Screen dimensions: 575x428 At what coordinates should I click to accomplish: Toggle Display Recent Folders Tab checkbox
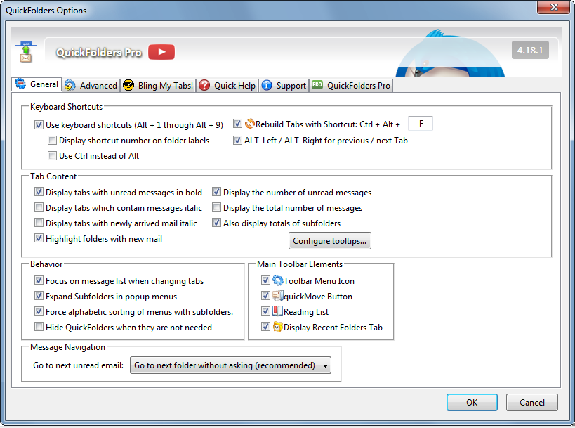(x=265, y=326)
